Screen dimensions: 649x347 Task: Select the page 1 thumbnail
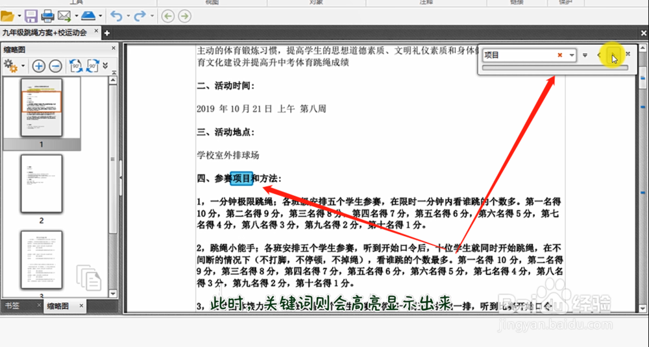click(x=42, y=108)
